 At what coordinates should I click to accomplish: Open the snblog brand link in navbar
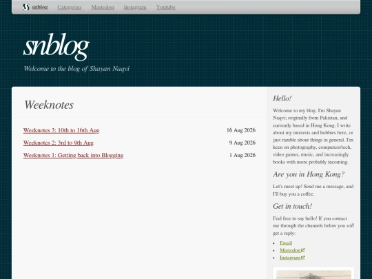[x=35, y=7]
